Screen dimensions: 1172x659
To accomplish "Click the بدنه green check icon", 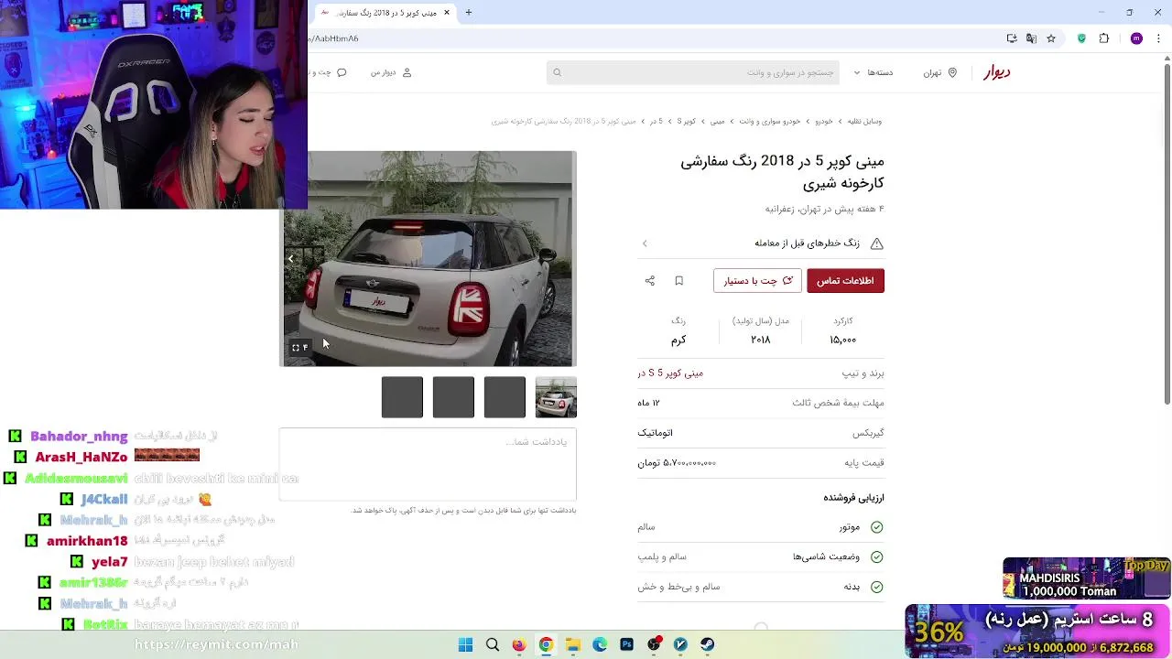I will (877, 587).
